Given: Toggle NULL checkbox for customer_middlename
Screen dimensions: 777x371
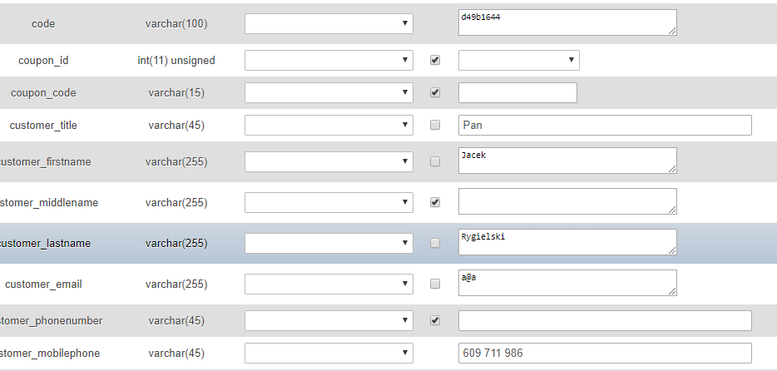Looking at the screenshot, I should coord(434,202).
